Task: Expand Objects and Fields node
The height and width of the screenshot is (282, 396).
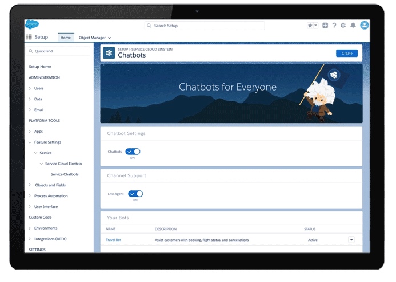Action: pyautogui.click(x=30, y=185)
